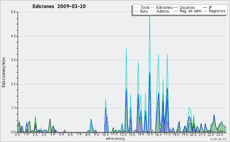
Task: Click the '12 h' x-axis label
Action: pos(123,134)
